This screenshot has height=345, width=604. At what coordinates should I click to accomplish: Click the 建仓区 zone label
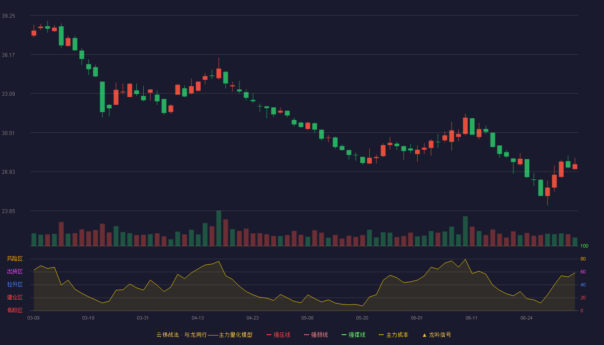(x=15, y=298)
